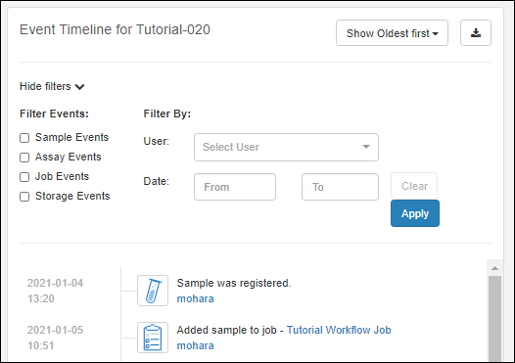Image resolution: width=515 pixels, height=363 pixels.
Task: Open the Tutorial Workflow Job link
Action: click(339, 330)
